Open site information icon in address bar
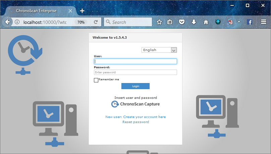Screen dimensions: 271x154 (17, 22)
